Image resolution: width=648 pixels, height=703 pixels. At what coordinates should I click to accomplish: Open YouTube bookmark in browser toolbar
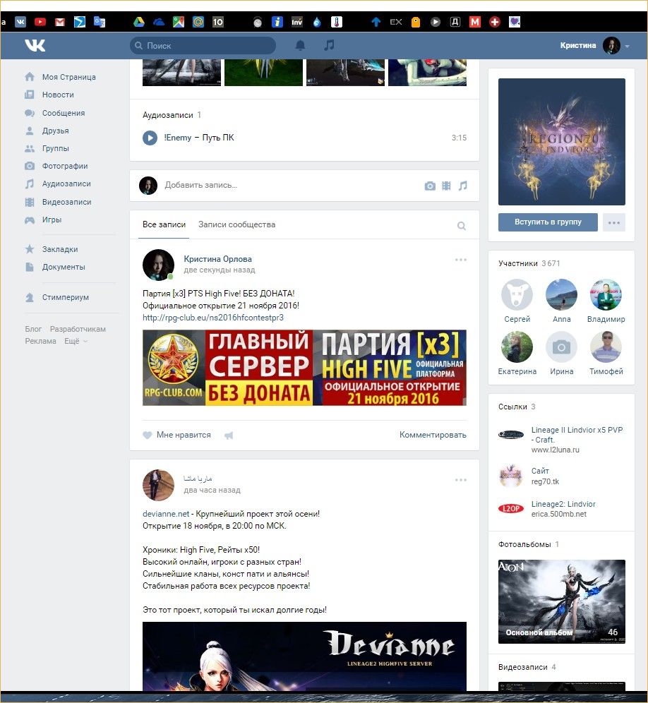pyautogui.click(x=40, y=21)
